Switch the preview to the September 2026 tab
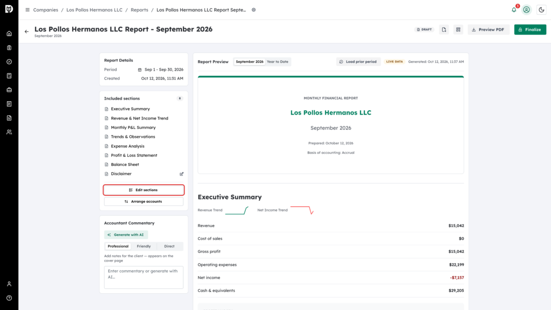 (250, 62)
